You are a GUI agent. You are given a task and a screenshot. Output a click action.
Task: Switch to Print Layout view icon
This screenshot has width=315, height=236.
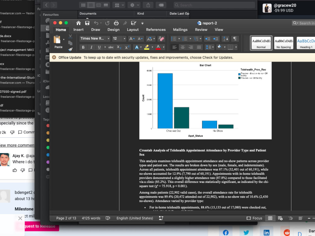pos(270,218)
